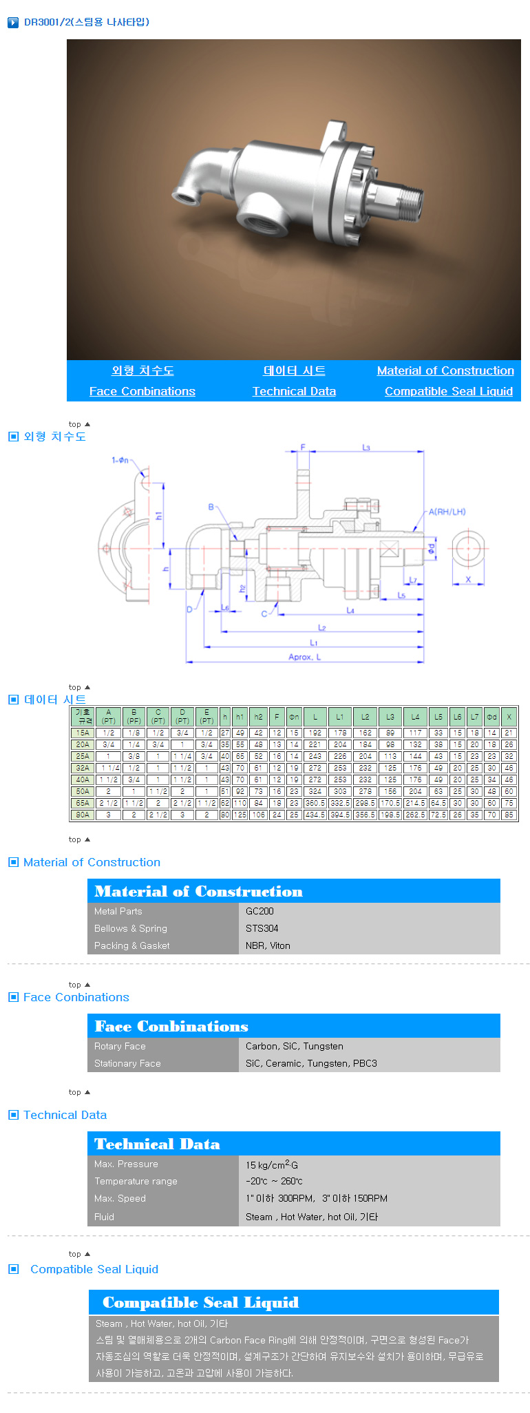530x1413 pixels.
Task: Open the 외형 치수도 anchor link
Action: point(142,370)
